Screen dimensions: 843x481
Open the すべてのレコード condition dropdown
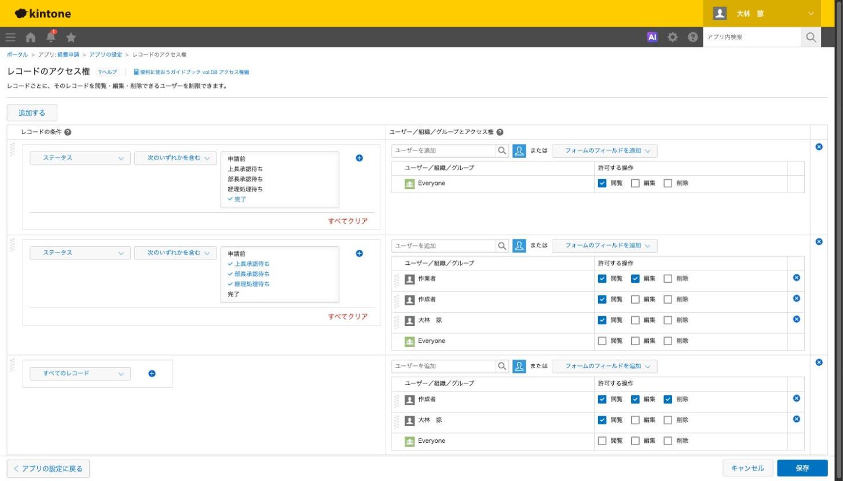(x=80, y=373)
